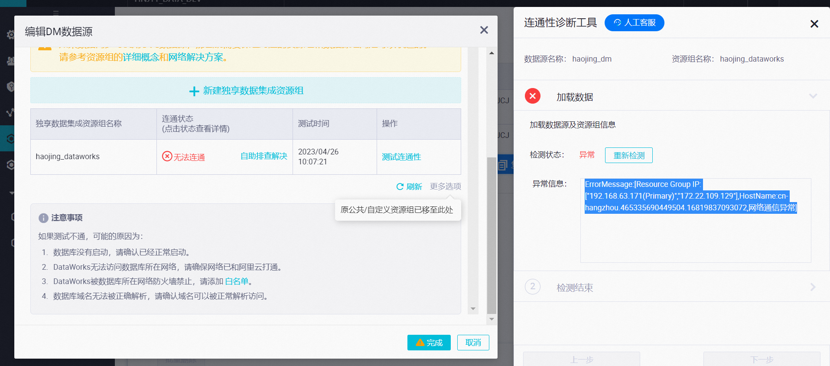Click the haojing_dm data source name
Screen dimensions: 830x366
click(592, 59)
